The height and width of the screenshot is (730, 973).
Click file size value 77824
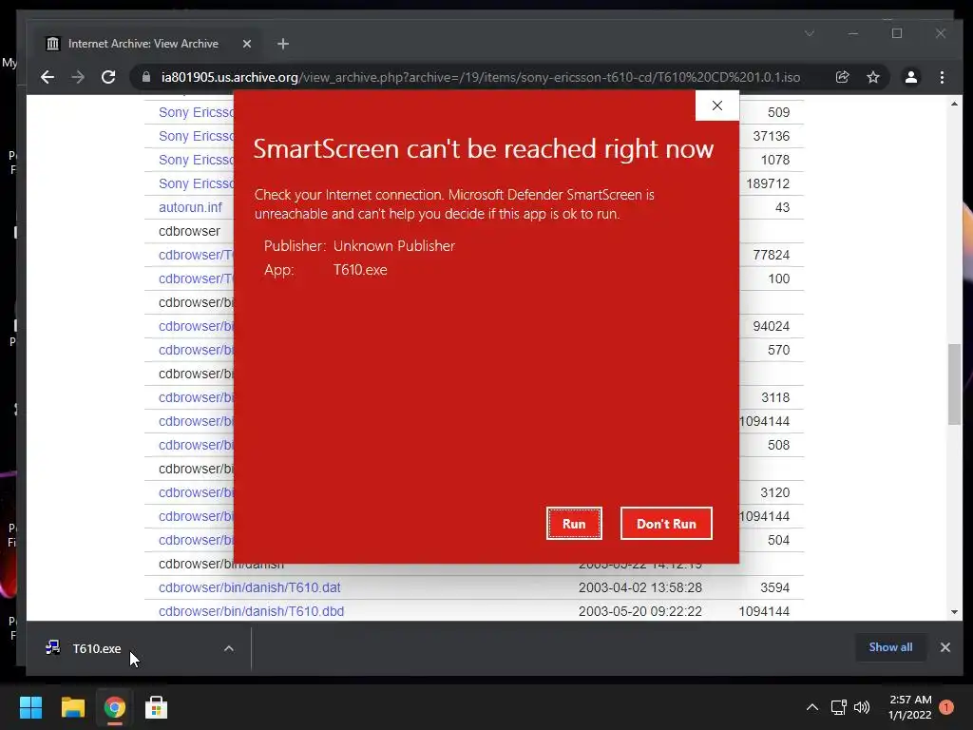(x=772, y=255)
